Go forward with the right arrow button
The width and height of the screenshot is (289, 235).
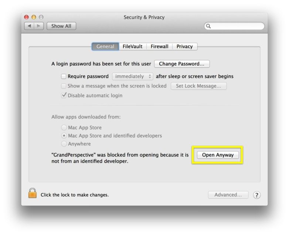[39, 26]
